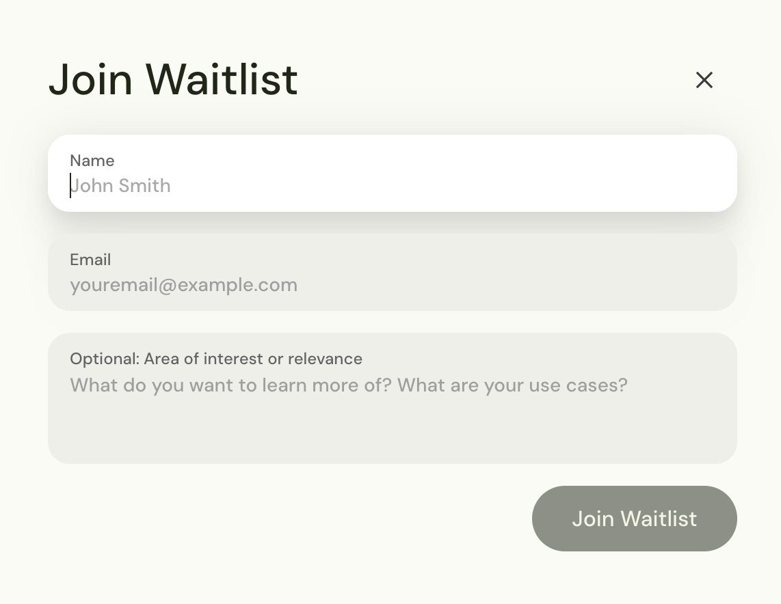Click the "John Smith" placeholder text

click(x=121, y=186)
